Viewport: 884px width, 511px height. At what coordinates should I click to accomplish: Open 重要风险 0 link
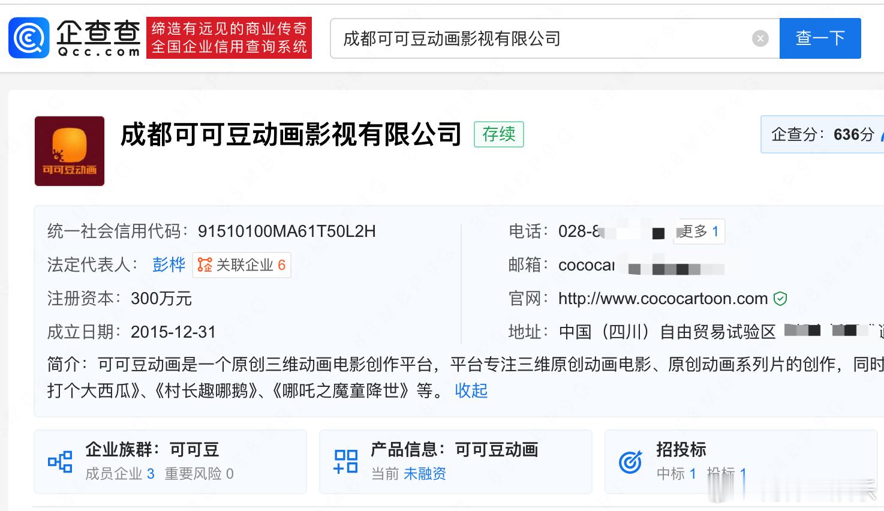pyautogui.click(x=199, y=474)
